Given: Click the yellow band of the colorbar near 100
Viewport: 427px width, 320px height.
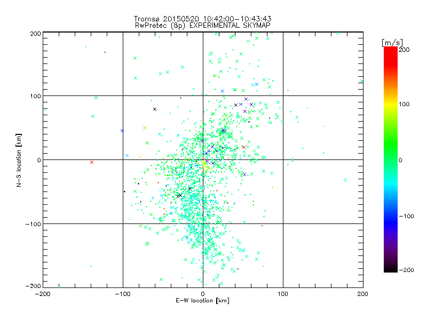Looking at the screenshot, I should click(x=391, y=104).
